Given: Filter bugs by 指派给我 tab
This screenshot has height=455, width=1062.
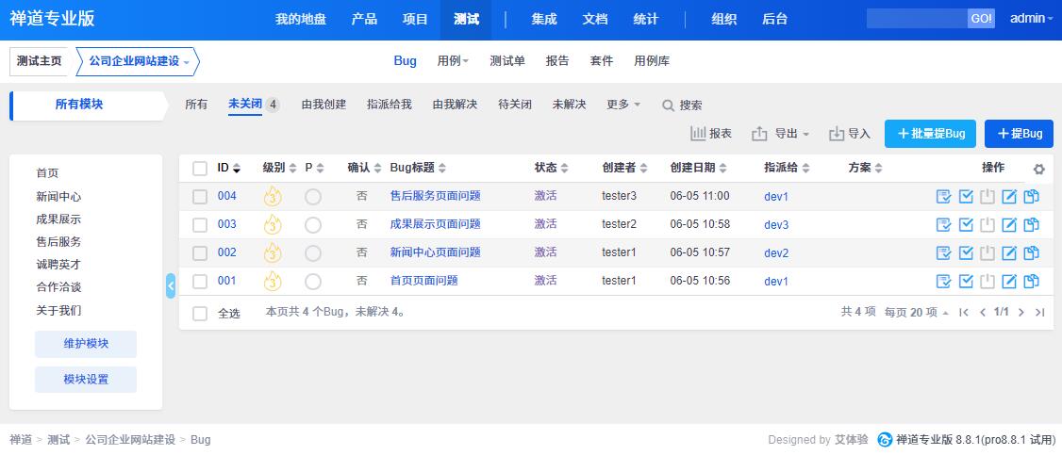Looking at the screenshot, I should tap(390, 105).
